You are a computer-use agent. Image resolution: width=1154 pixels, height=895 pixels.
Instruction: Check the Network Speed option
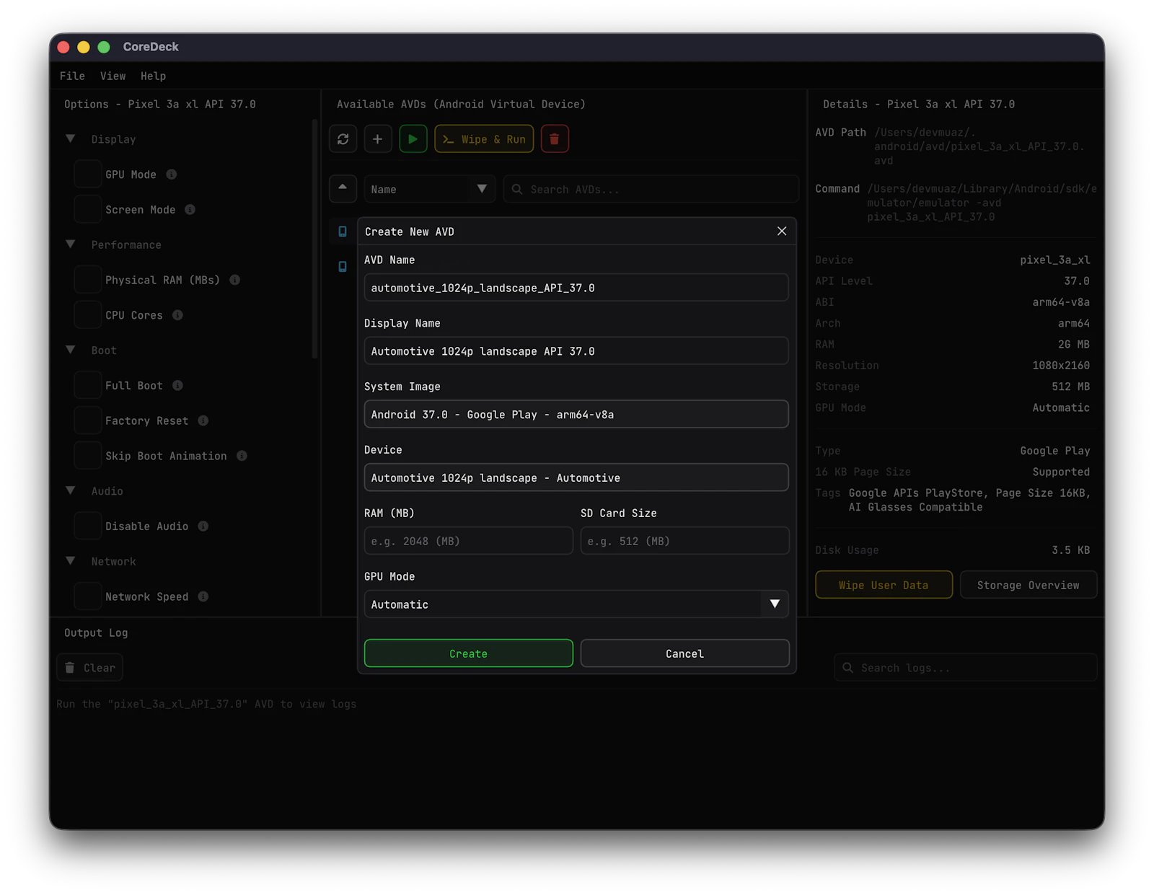point(88,596)
